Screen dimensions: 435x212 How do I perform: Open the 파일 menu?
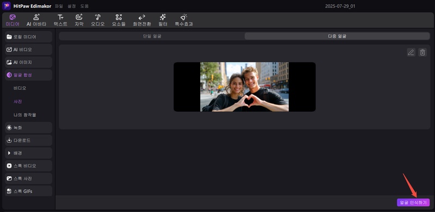click(59, 6)
